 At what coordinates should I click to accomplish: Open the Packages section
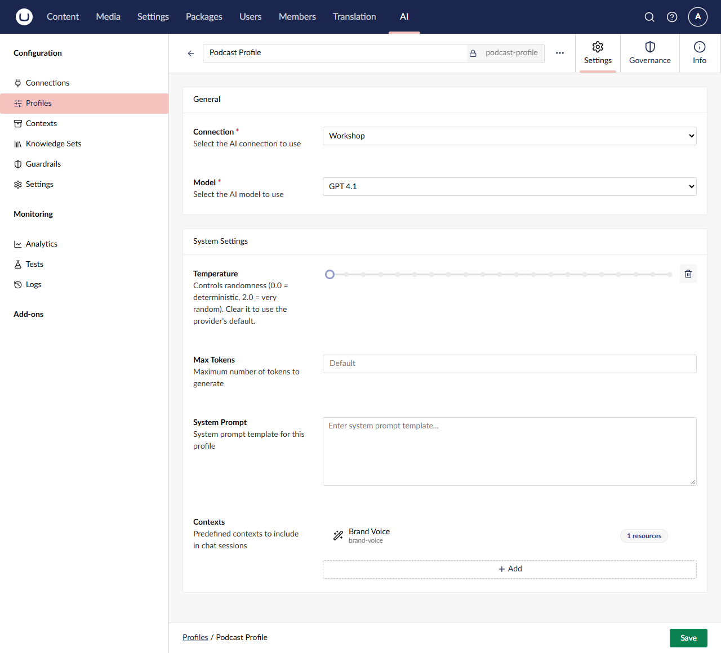pos(204,17)
